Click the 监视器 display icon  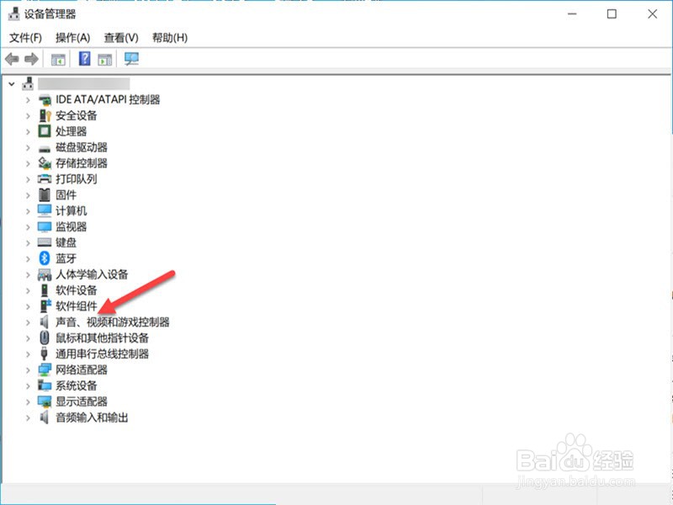coord(45,226)
